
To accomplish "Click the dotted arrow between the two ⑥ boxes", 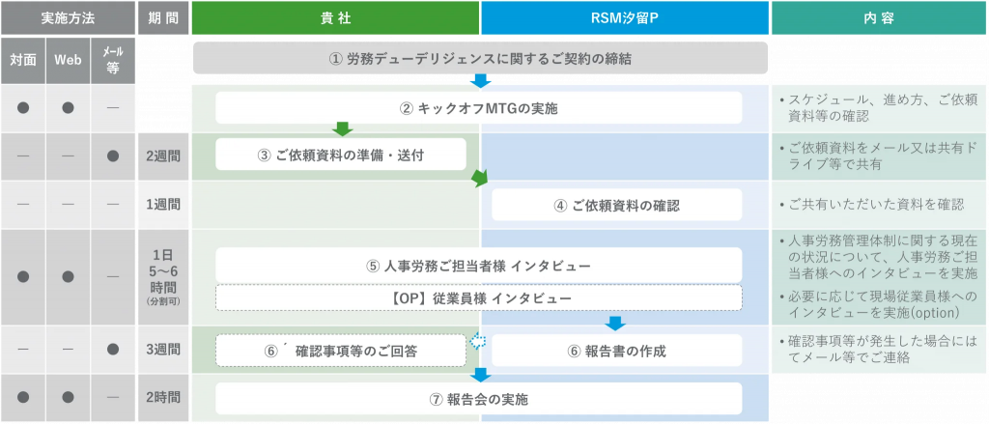I will (x=475, y=341).
